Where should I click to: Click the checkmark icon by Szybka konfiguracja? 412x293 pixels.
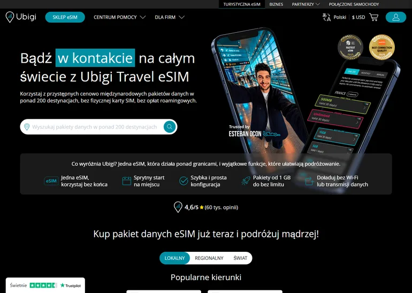(184, 181)
